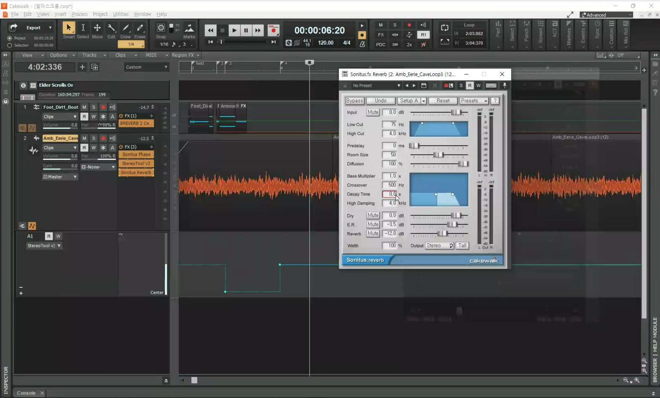
Task: Click the Tail button in Reverb
Action: [462, 246]
